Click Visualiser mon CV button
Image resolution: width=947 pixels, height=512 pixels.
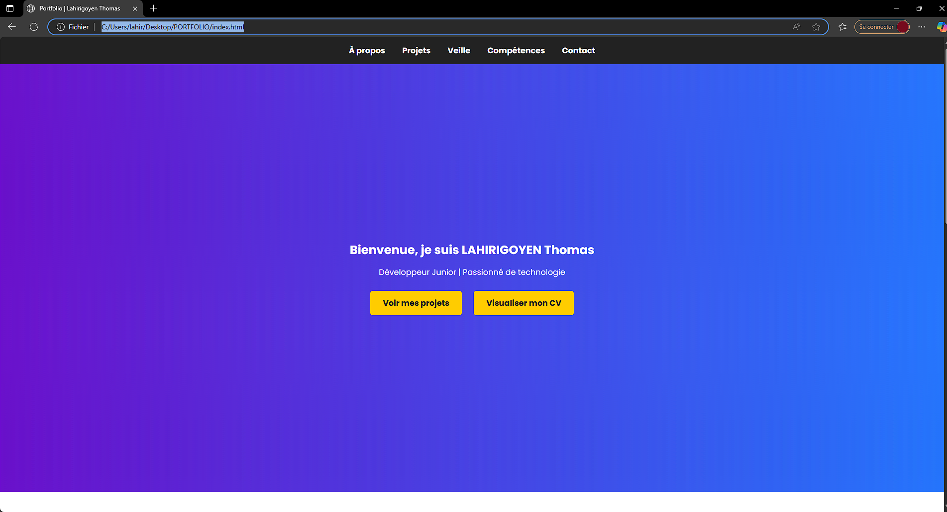524,303
